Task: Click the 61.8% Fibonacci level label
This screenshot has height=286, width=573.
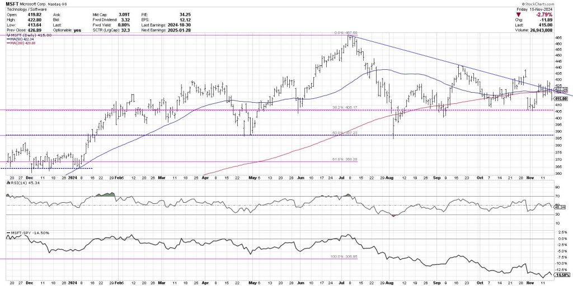Action: click(x=346, y=159)
